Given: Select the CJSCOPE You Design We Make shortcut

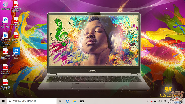Looking at the screenshot, I should 5,40.
